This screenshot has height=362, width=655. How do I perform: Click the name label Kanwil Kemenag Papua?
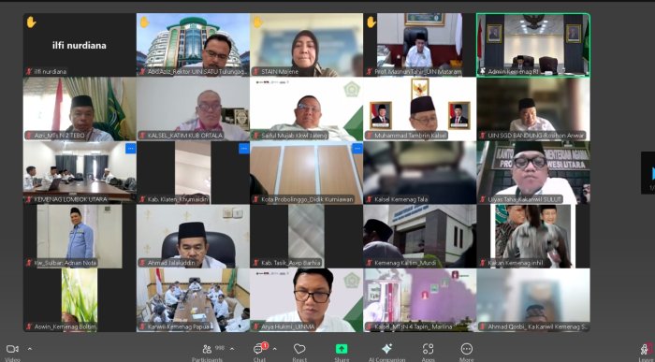(179, 327)
